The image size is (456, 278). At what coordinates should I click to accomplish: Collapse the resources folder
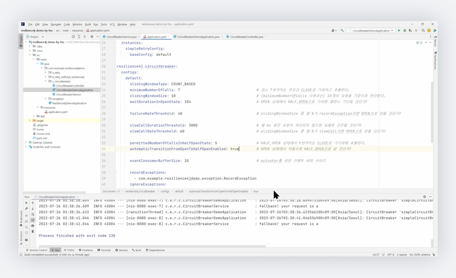pyautogui.click(x=38, y=107)
